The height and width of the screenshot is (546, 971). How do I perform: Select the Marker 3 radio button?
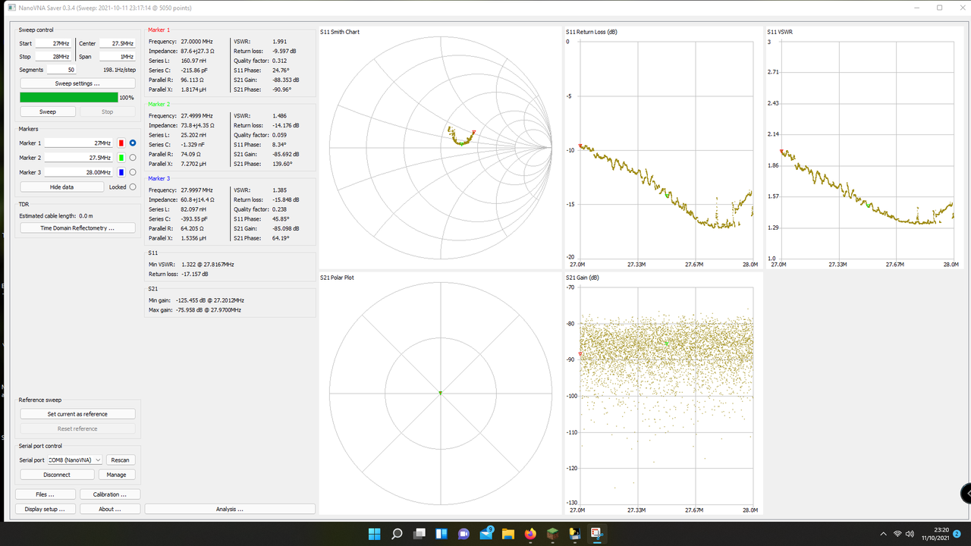pyautogui.click(x=133, y=172)
